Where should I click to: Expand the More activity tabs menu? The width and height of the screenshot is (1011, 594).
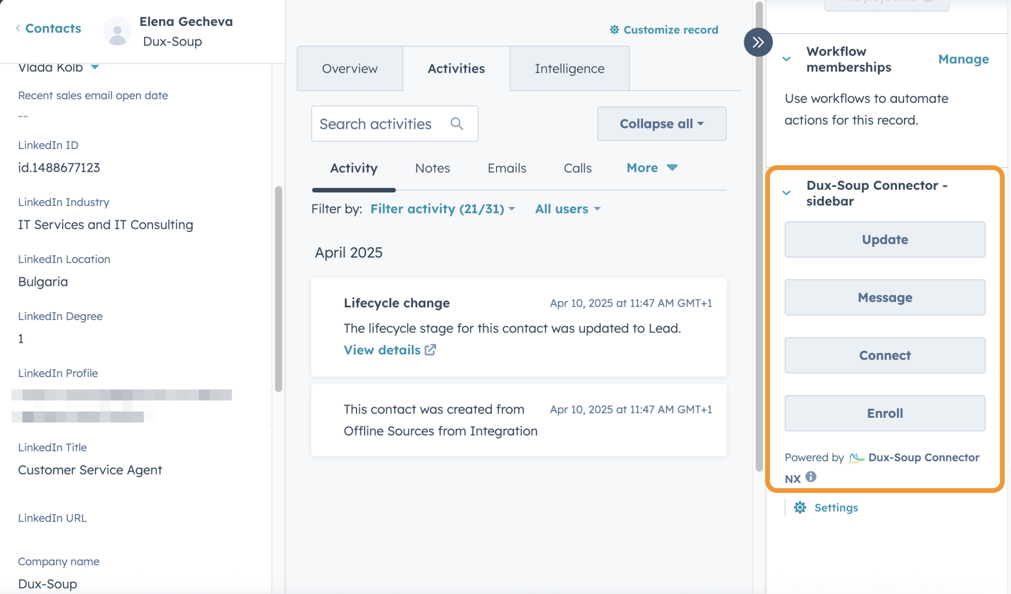click(x=652, y=168)
